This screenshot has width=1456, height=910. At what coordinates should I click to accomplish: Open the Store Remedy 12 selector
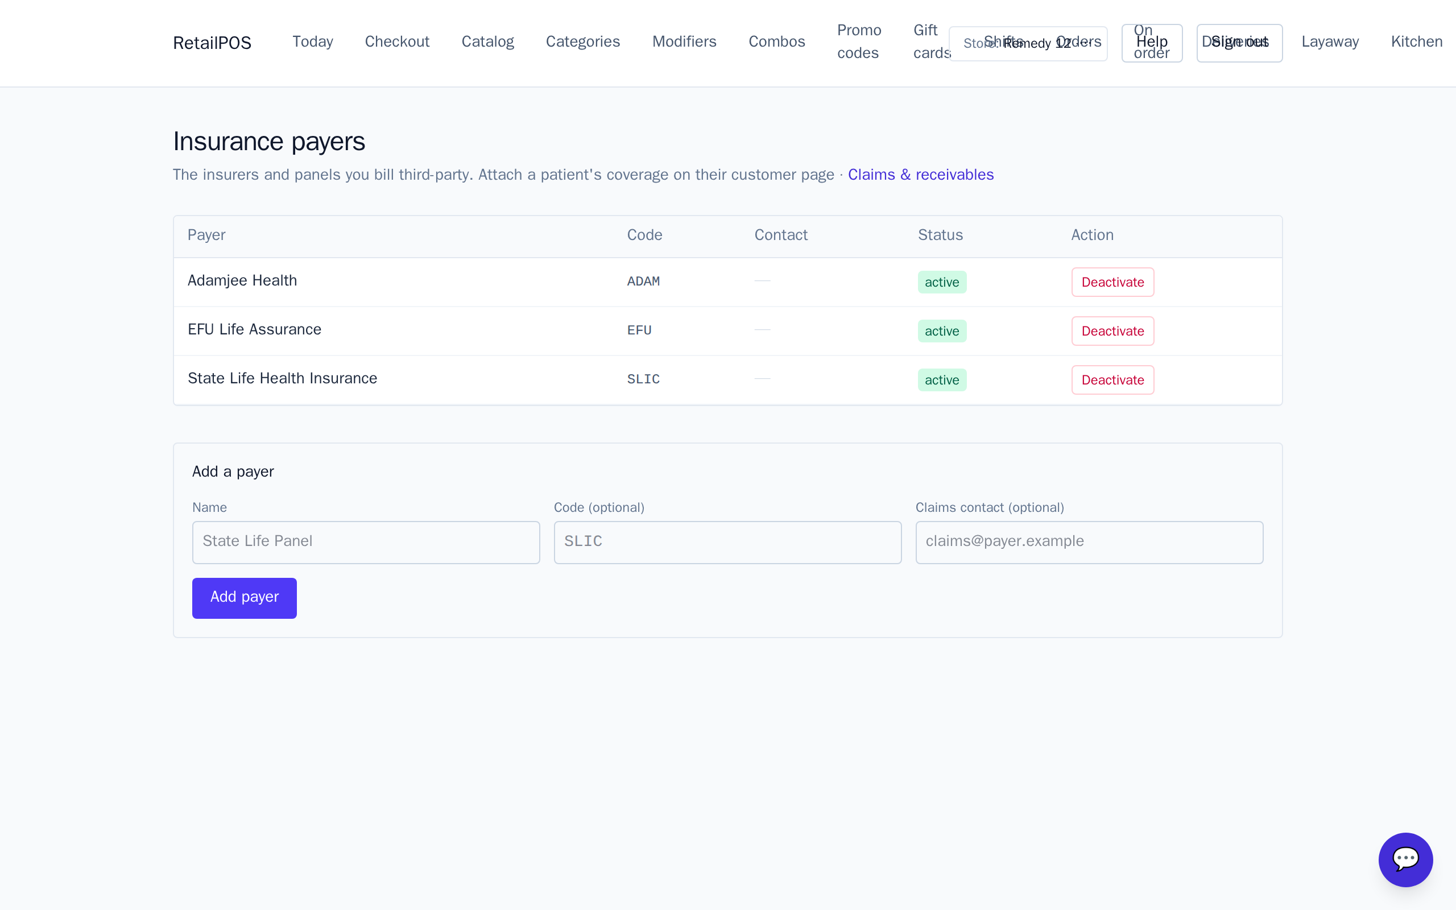pos(1028,43)
